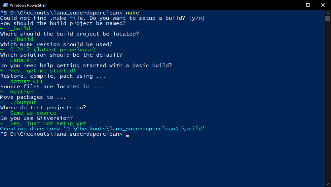Viewport: 331px width, 187px height.
Task: Click the 'Neither' answer line
Action: click(21, 92)
